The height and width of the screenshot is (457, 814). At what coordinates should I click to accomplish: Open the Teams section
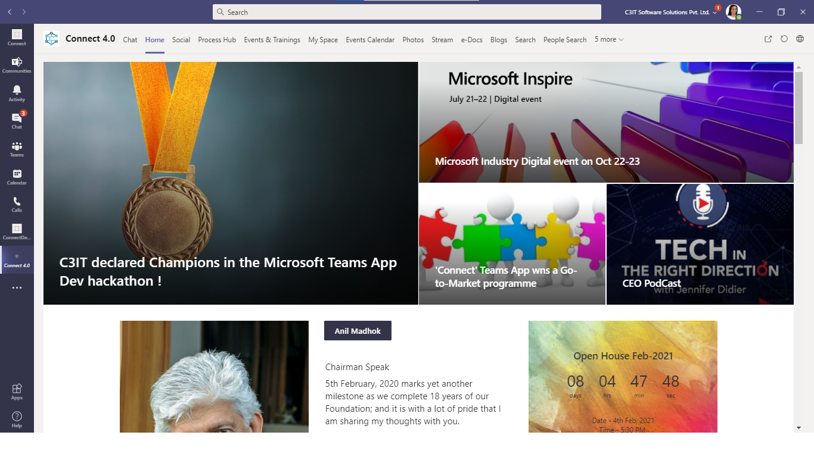coord(17,149)
